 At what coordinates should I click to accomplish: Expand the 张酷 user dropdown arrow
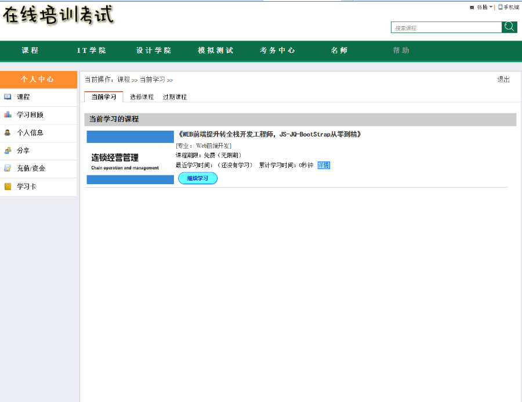pos(491,8)
